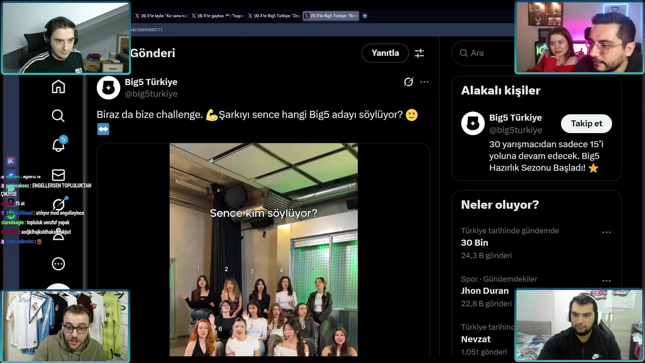This screenshot has width=645, height=363.
Task: Switch to the 'X'te gaykus' browser tab
Action: [217, 16]
